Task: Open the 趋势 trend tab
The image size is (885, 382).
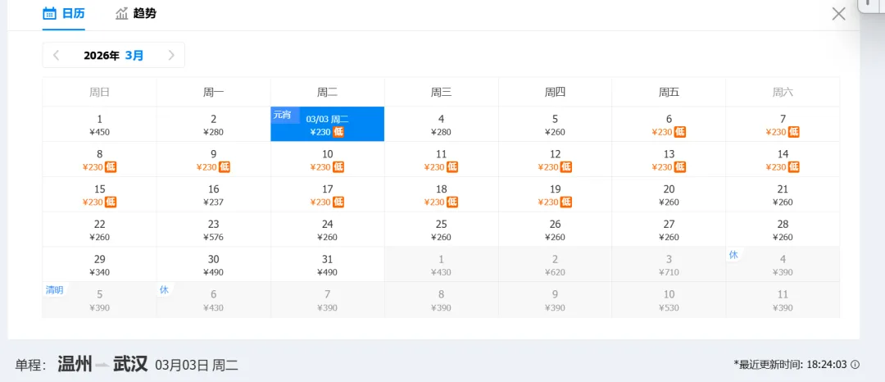Action: tap(135, 14)
